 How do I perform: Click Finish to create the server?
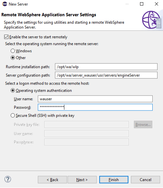pyautogui.click(x=114, y=180)
